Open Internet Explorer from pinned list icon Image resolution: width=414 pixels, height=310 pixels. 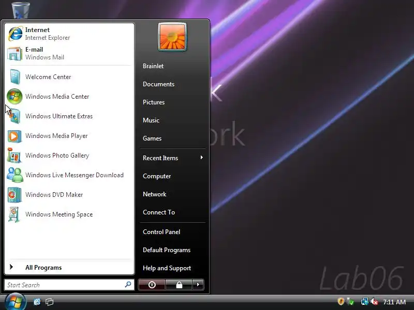click(16, 34)
